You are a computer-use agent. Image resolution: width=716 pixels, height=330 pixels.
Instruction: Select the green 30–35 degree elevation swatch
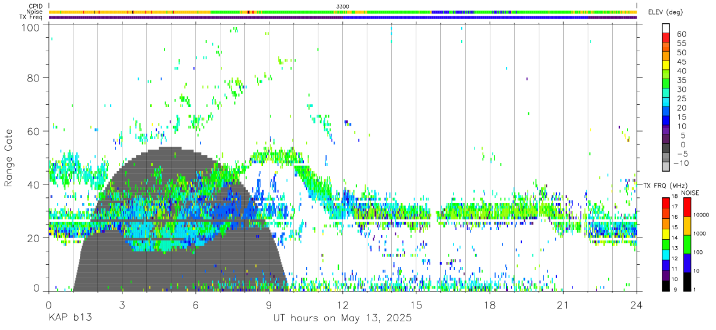pos(666,84)
